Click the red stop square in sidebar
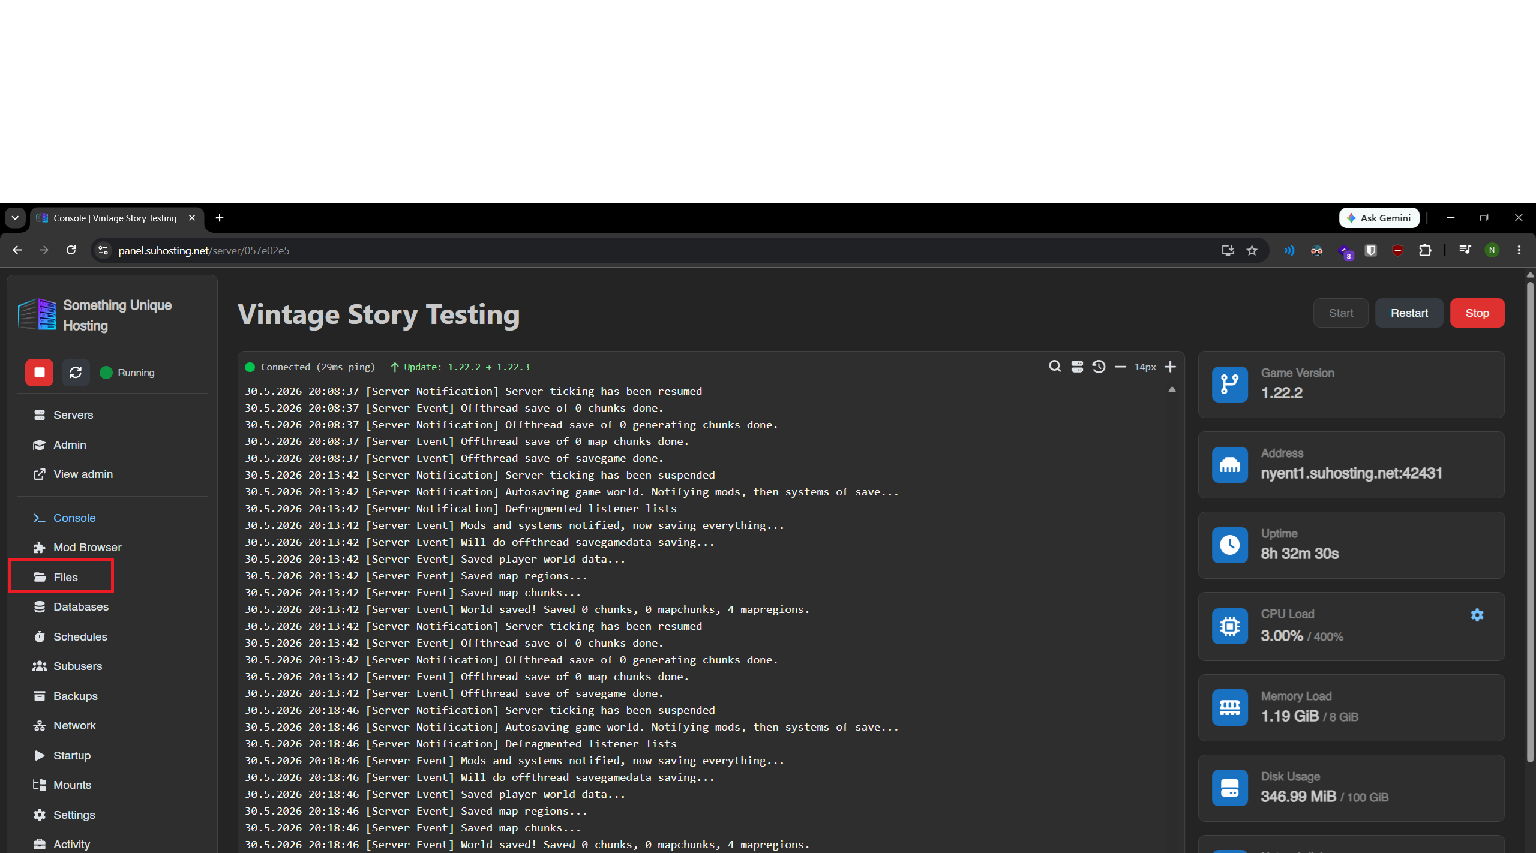Viewport: 1536px width, 853px height. (x=40, y=373)
